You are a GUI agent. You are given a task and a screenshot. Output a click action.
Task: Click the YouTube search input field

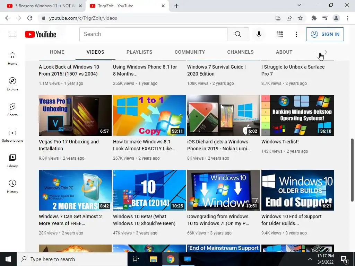point(153,34)
